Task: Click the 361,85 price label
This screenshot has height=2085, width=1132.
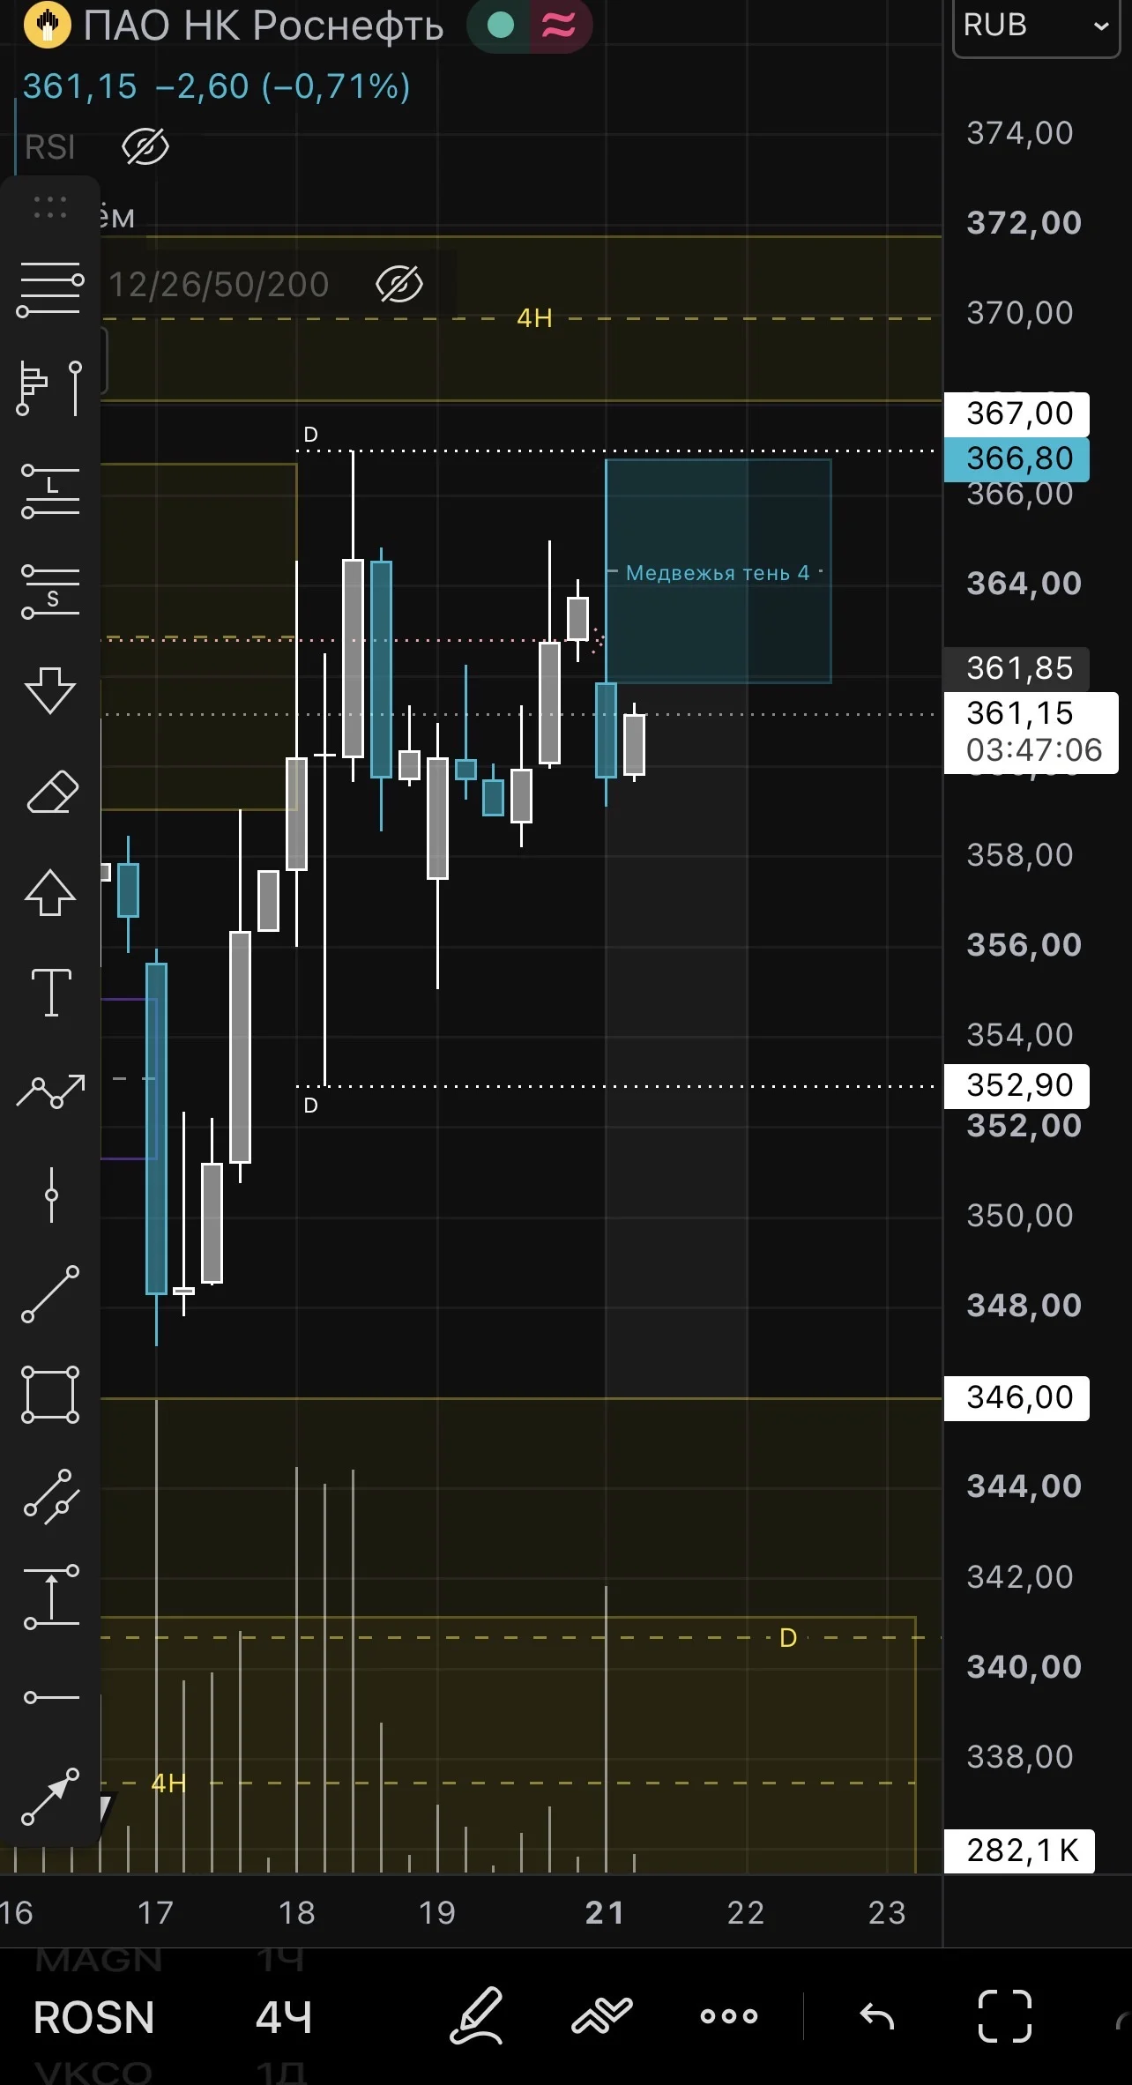Action: pyautogui.click(x=1017, y=668)
